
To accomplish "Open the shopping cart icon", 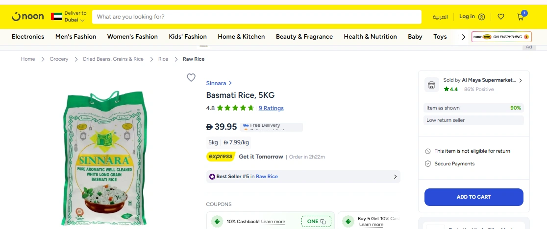I will click(521, 17).
